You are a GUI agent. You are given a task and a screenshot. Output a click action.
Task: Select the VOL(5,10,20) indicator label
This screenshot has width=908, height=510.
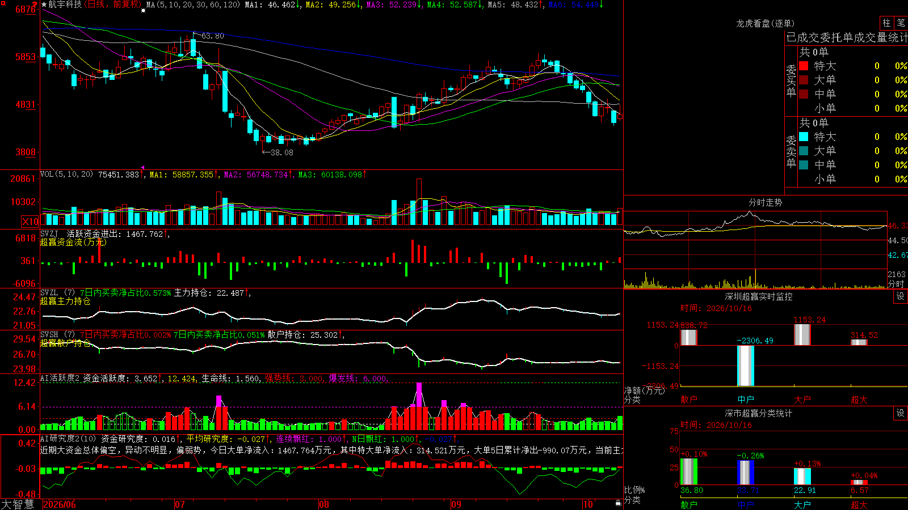click(x=66, y=175)
